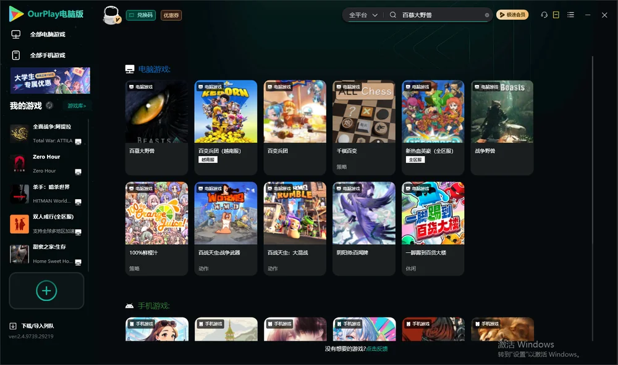The width and height of the screenshot is (618, 365).
Task: Open the list menu icon in title bar
Action: tap(570, 15)
